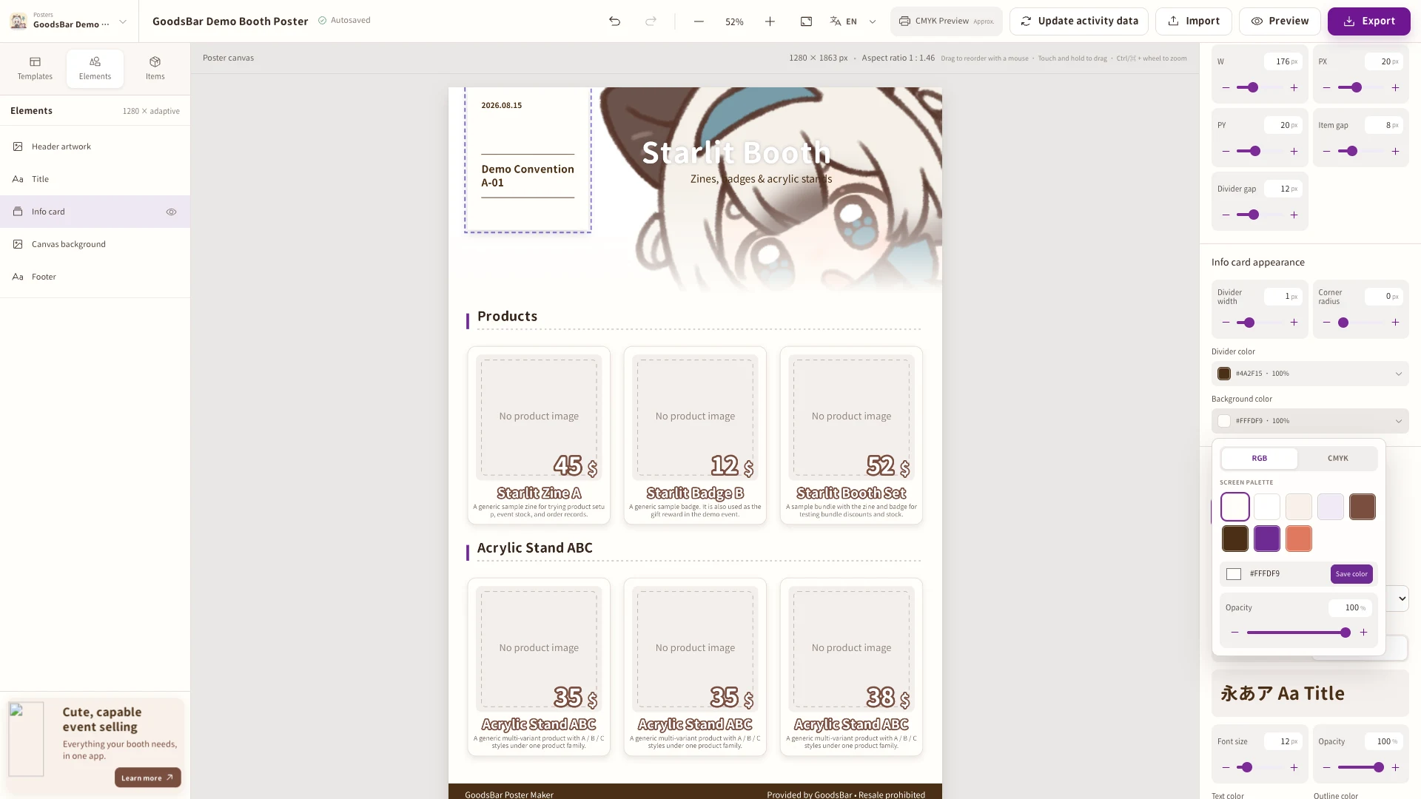
Task: Click the Footer text icon
Action: coord(18,277)
